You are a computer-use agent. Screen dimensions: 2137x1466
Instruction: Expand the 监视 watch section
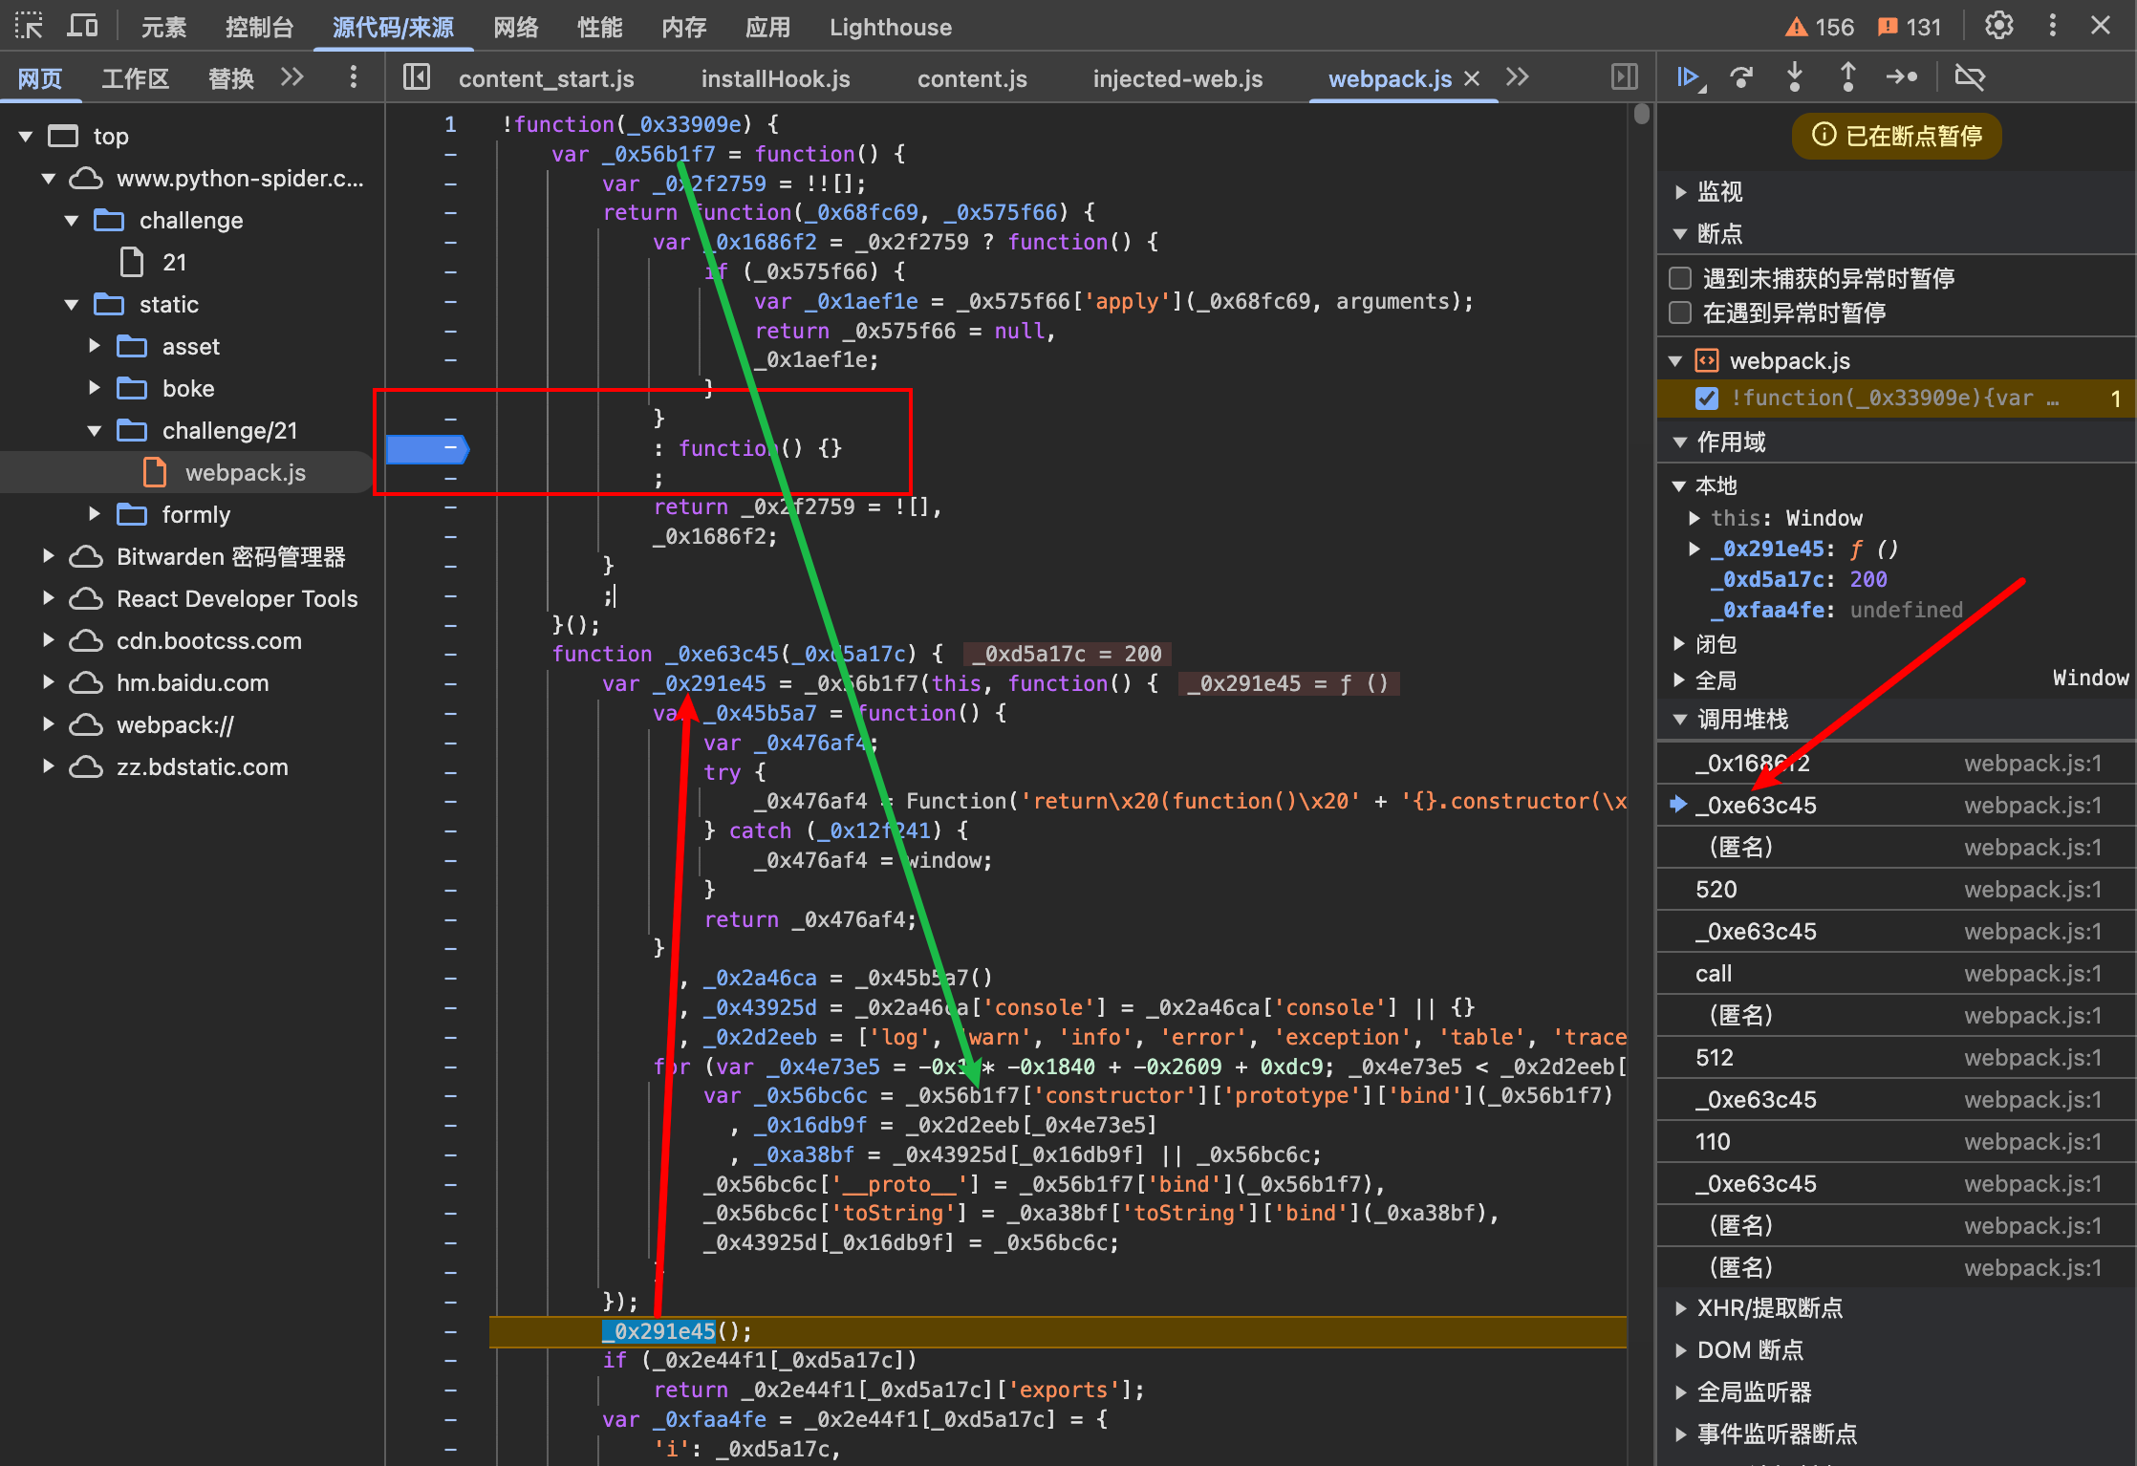(1681, 192)
